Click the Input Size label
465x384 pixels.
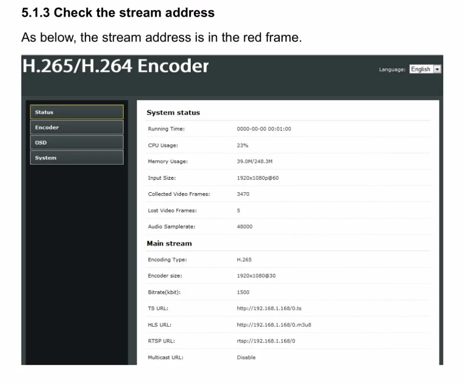[162, 178]
